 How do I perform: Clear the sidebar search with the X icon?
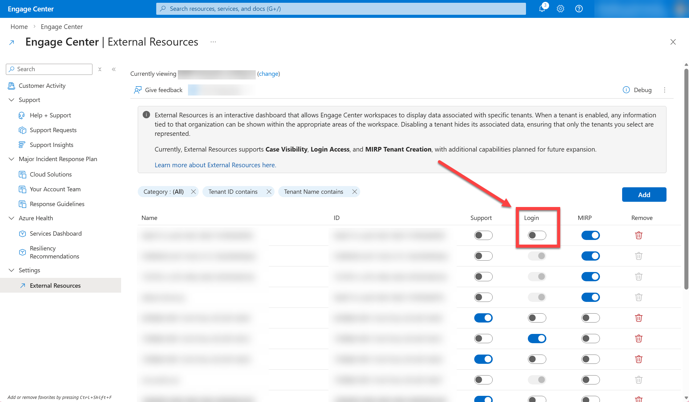point(100,69)
